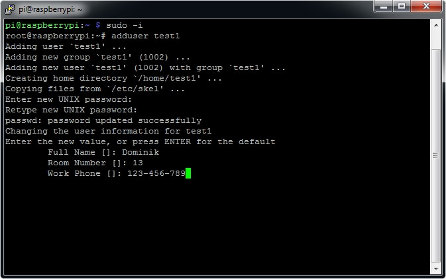Image resolution: width=446 pixels, height=279 pixels.
Task: Click the 'Full Name []: Dominik' line
Action: point(103,152)
